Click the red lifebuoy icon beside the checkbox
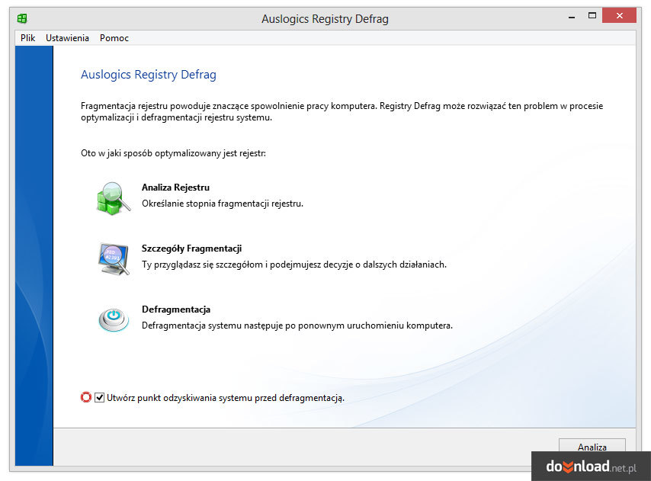This screenshot has height=481, width=651. [x=86, y=398]
